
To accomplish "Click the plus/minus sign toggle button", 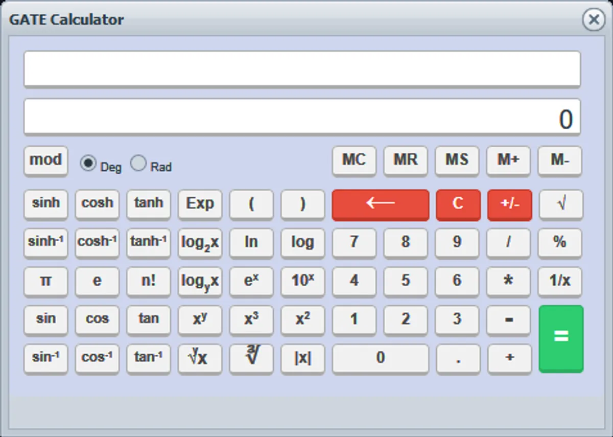I will tap(509, 204).
